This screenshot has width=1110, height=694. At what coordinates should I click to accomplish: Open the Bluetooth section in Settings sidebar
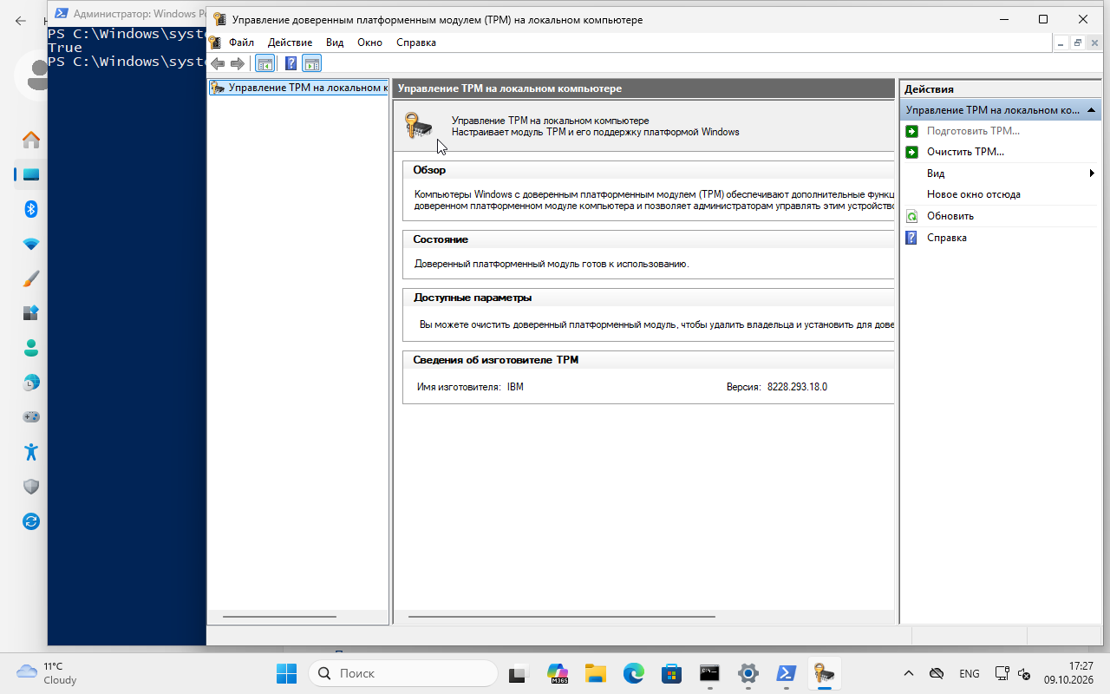pyautogui.click(x=31, y=209)
